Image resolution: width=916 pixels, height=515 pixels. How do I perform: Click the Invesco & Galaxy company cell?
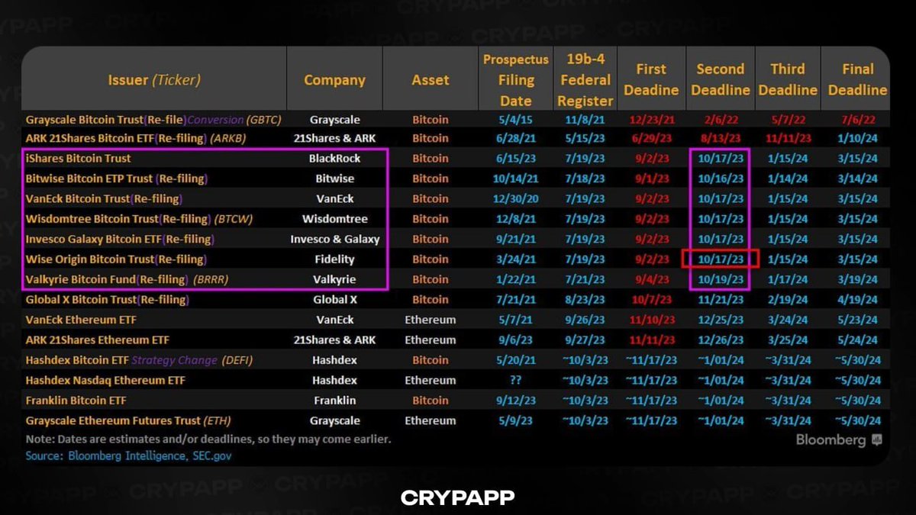[x=334, y=239]
